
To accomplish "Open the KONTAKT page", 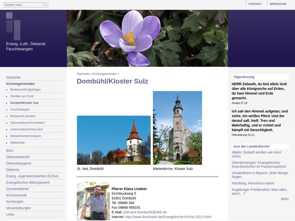I will (x=255, y=4).
